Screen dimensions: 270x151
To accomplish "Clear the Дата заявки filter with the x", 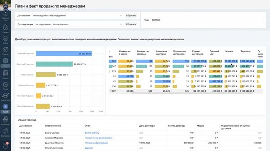I will (x=121, y=16).
